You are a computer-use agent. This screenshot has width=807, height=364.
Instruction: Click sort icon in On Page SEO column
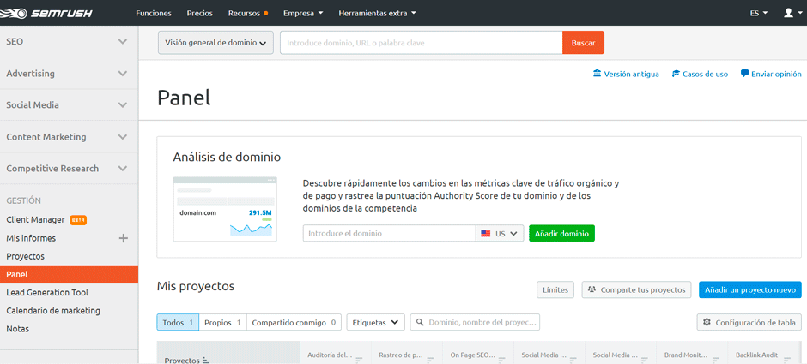pyautogui.click(x=502, y=360)
